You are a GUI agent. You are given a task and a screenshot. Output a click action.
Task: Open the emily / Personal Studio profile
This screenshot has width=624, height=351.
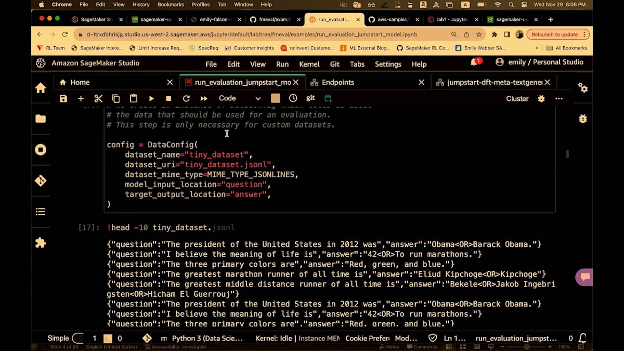539,62
